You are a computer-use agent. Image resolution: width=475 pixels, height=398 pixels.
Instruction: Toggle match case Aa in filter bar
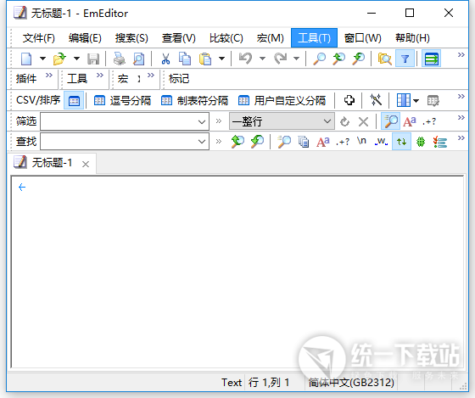tap(410, 121)
